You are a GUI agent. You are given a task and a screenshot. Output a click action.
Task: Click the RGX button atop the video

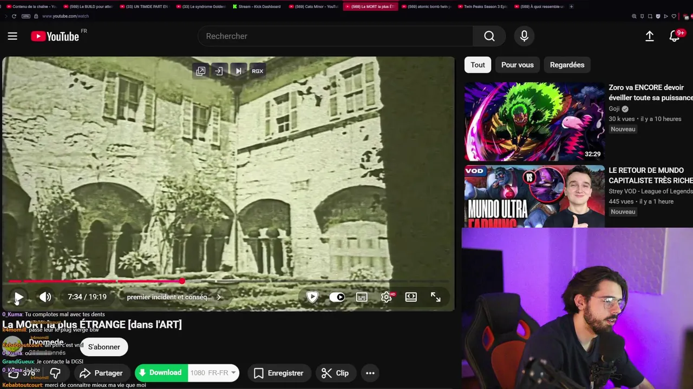click(257, 71)
